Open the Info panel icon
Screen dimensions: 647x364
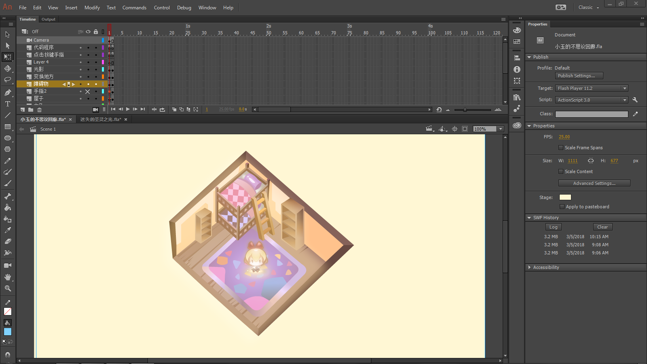click(517, 70)
